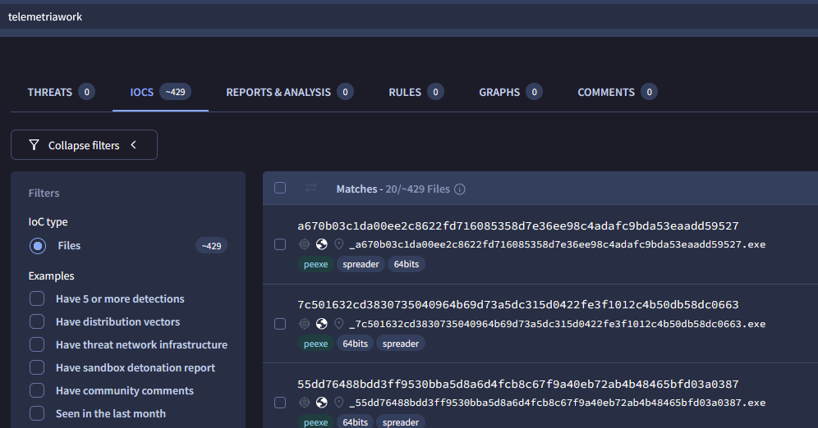The height and width of the screenshot is (428, 818).
Task: Select checkbox for 55dd7648 file row
Action: [280, 403]
